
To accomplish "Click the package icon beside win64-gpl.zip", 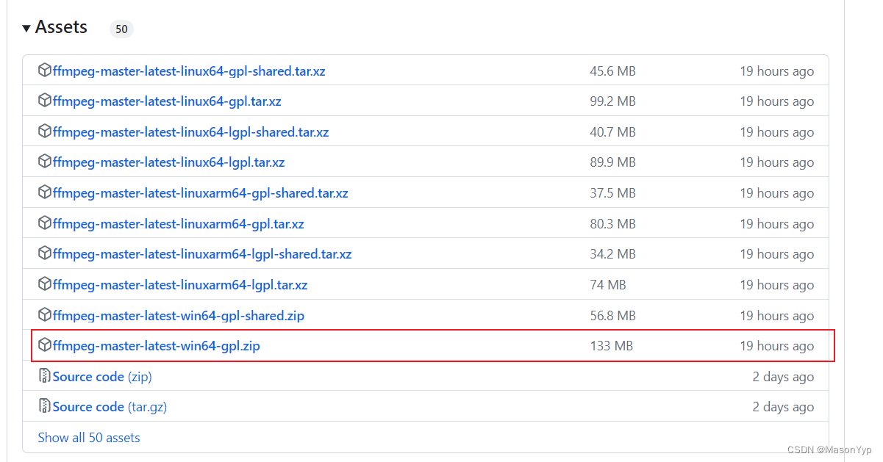I will coord(45,345).
